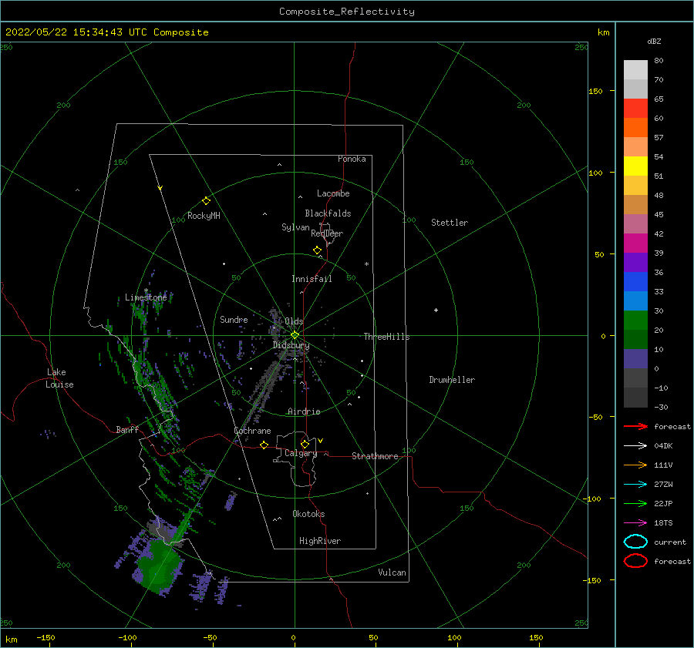
Task: Select the yellow diamond marker inside Calgary
Action: pyautogui.click(x=305, y=444)
